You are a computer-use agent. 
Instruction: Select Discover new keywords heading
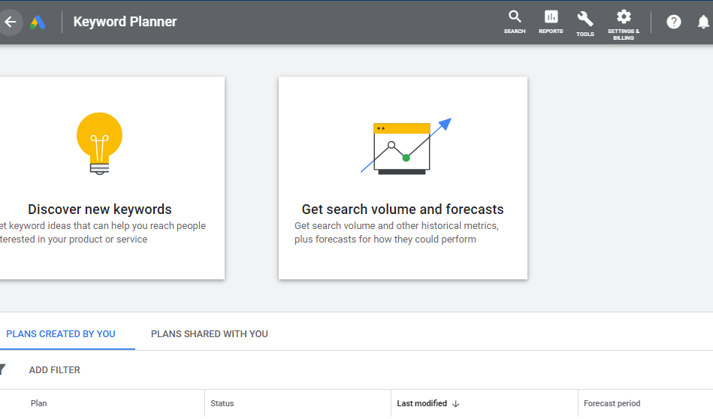[100, 209]
